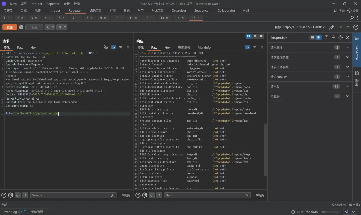This screenshot has height=215, width=361.
Task: Clear the flag( response search text
Action: 248,195
